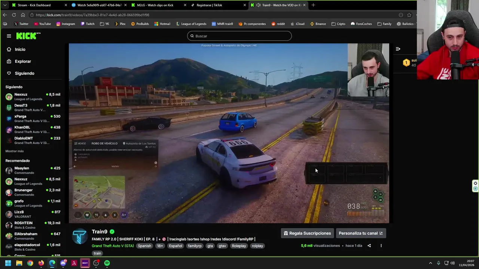Open the Cripto bookmarks folder

(x=338, y=24)
